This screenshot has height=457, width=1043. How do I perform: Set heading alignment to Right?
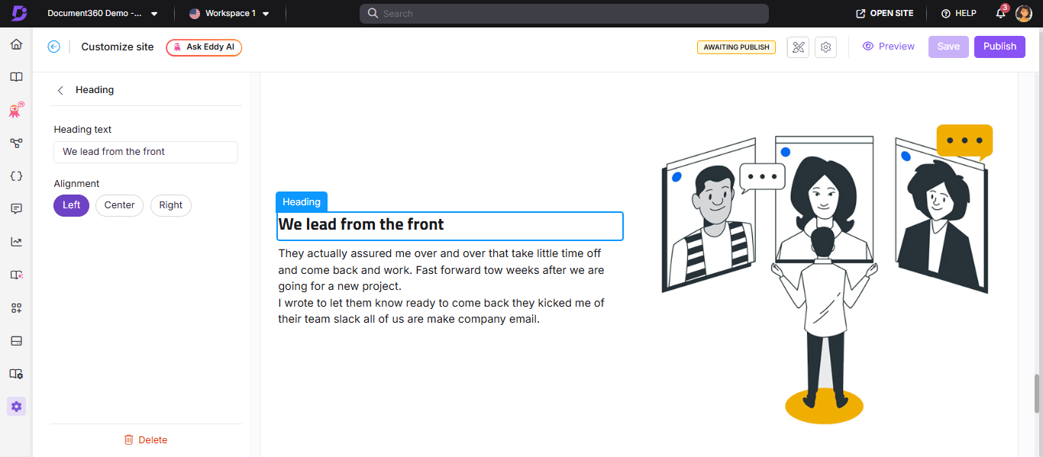pos(171,205)
